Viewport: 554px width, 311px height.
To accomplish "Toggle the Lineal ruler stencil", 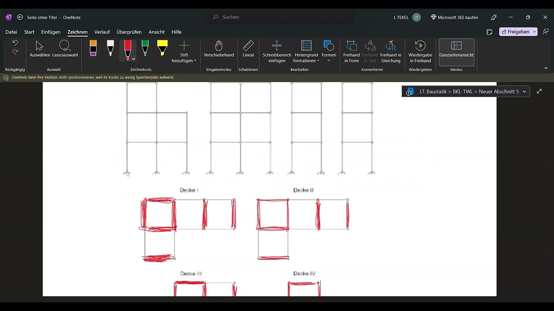I will [x=248, y=49].
